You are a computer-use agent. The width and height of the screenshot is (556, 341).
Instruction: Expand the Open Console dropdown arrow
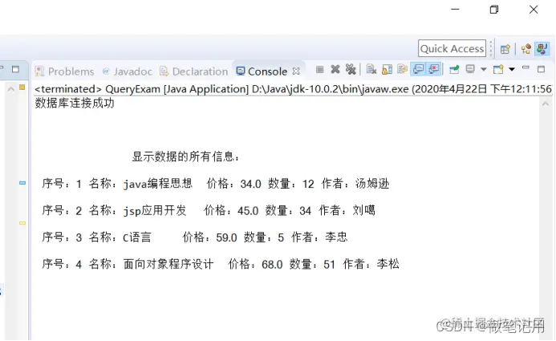click(512, 69)
